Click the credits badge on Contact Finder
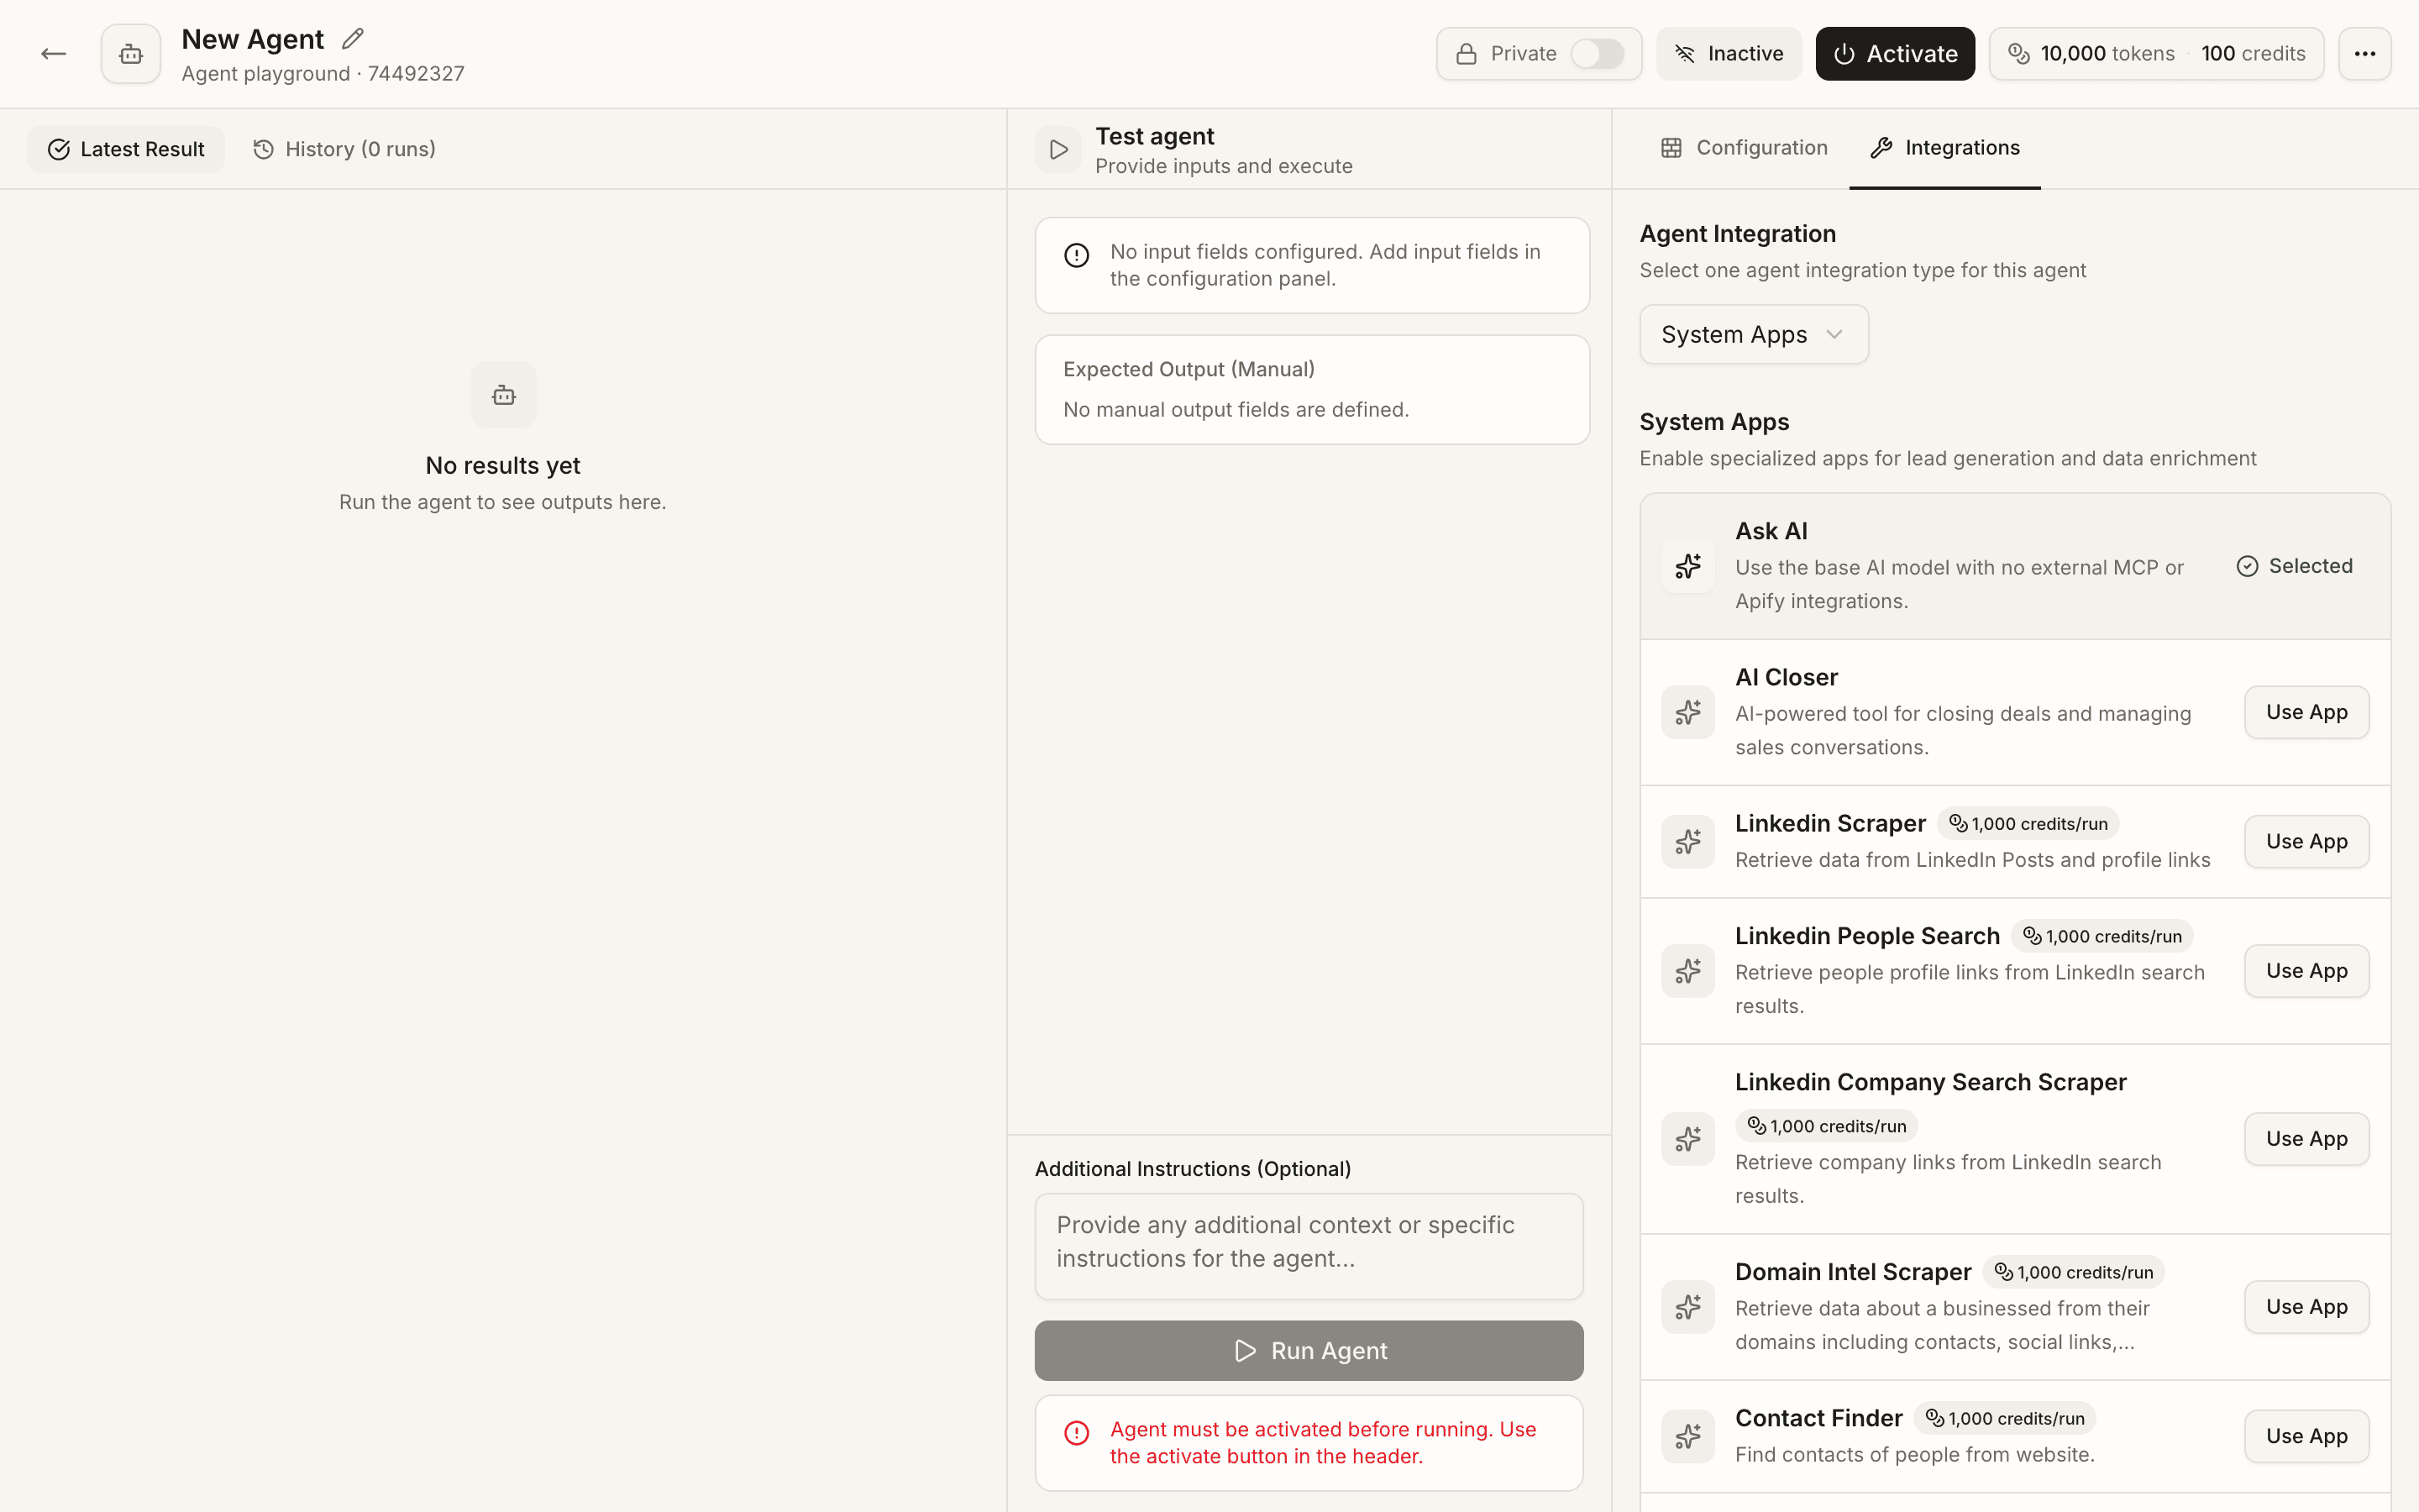 click(x=2005, y=1418)
